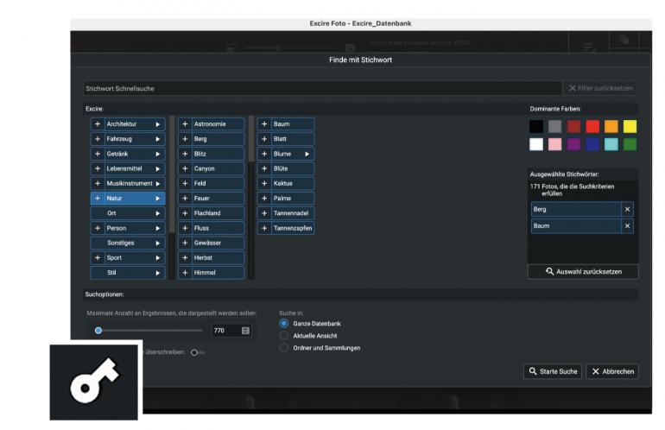Reset selection via Auswahl zurücksetzen
665x430 pixels.
tap(583, 272)
